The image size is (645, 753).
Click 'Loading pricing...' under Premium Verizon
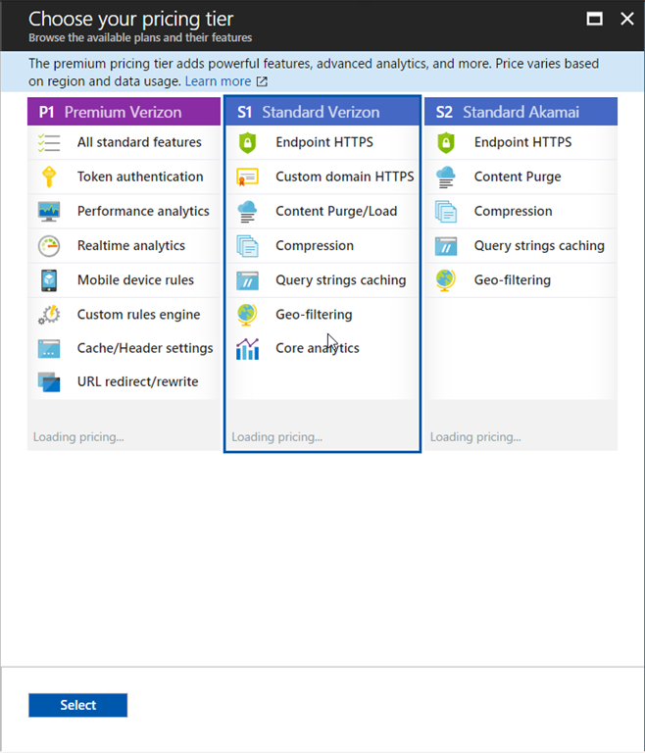tap(78, 437)
